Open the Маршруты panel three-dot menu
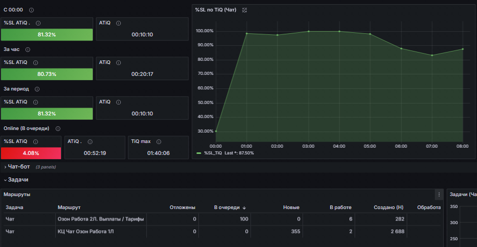Image resolution: width=477 pixels, height=247 pixels. (x=439, y=194)
